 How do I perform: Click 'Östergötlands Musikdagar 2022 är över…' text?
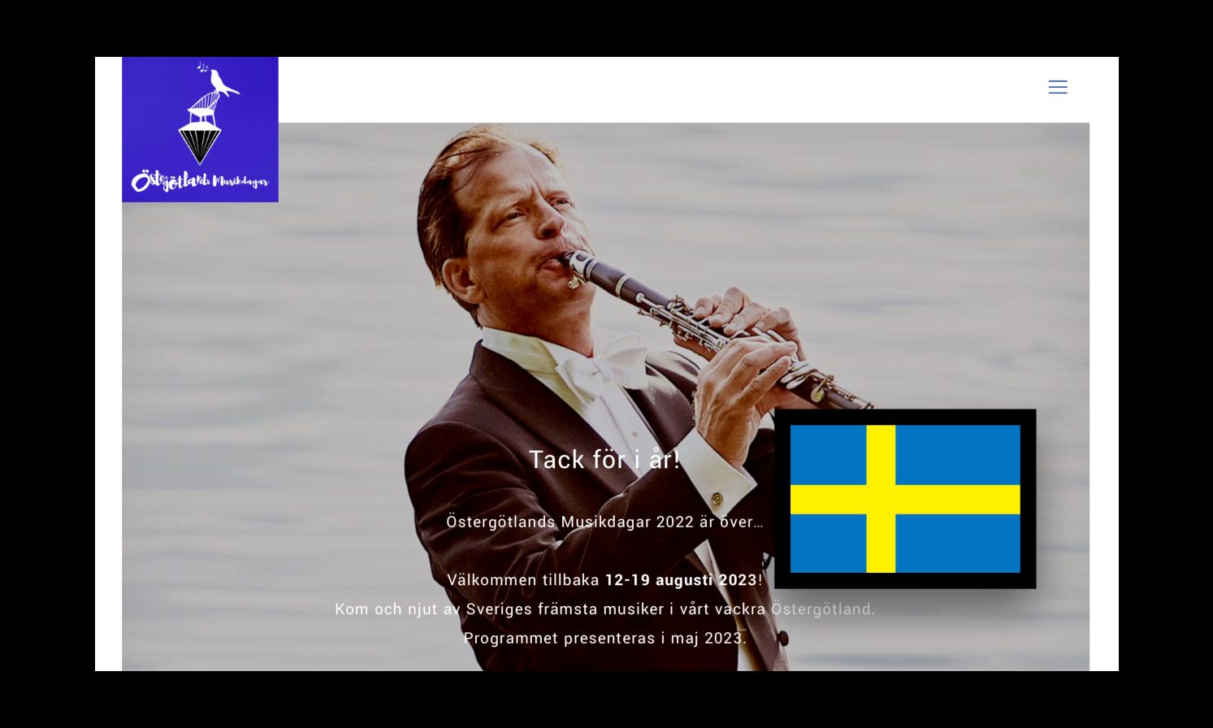coord(604,522)
